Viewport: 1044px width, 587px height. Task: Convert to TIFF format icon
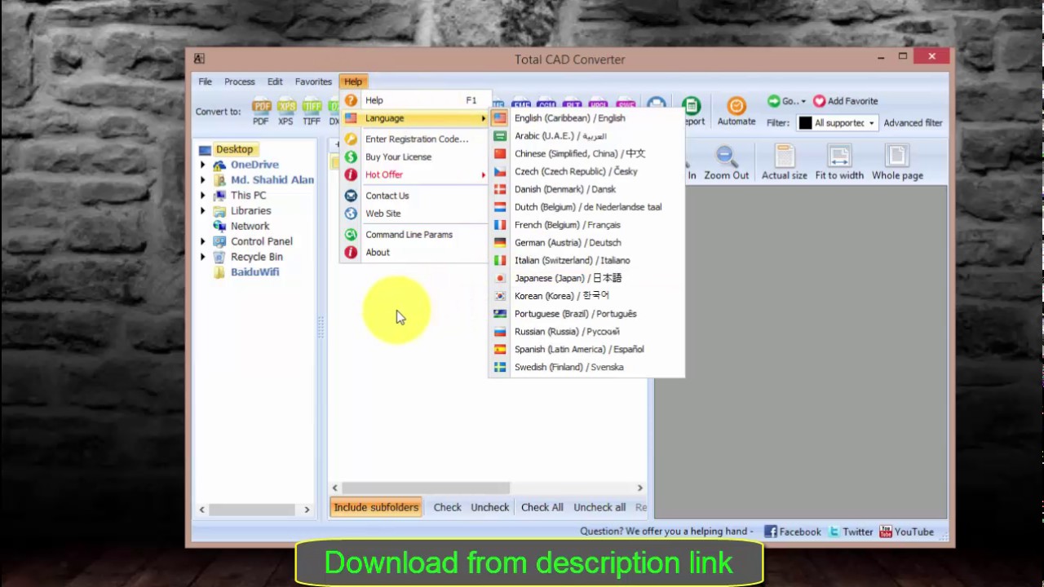[312, 112]
